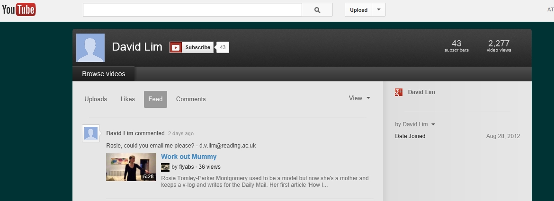Open the 'Work out Mummy' video link
This screenshot has height=201, width=554.
[188, 157]
